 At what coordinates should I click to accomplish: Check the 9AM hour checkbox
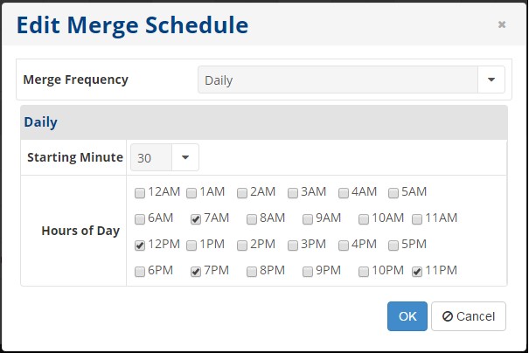pos(308,218)
